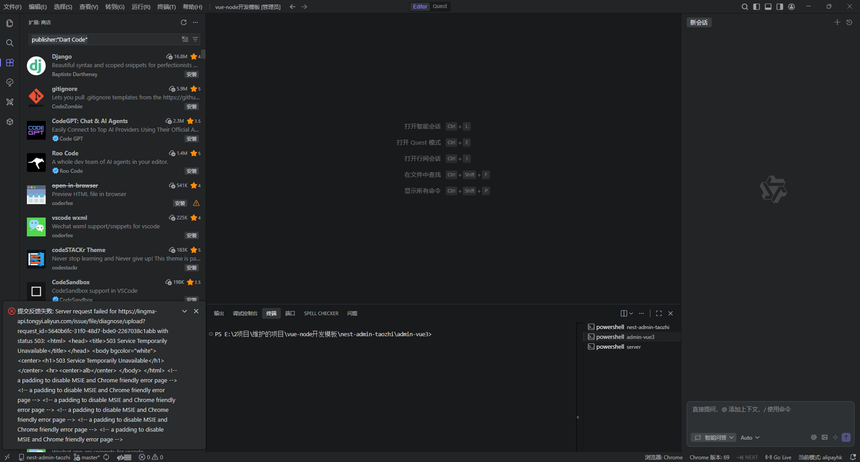Open the 查看 menu
Viewport: 860px width, 462px height.
click(89, 7)
